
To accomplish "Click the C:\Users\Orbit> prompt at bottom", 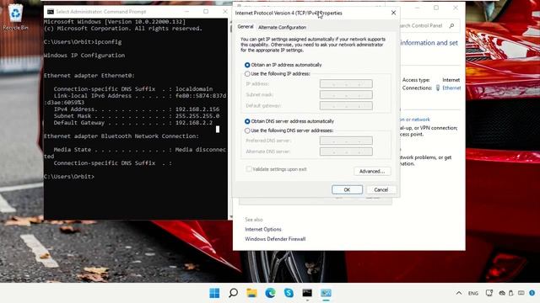I will pyautogui.click(x=69, y=177).
